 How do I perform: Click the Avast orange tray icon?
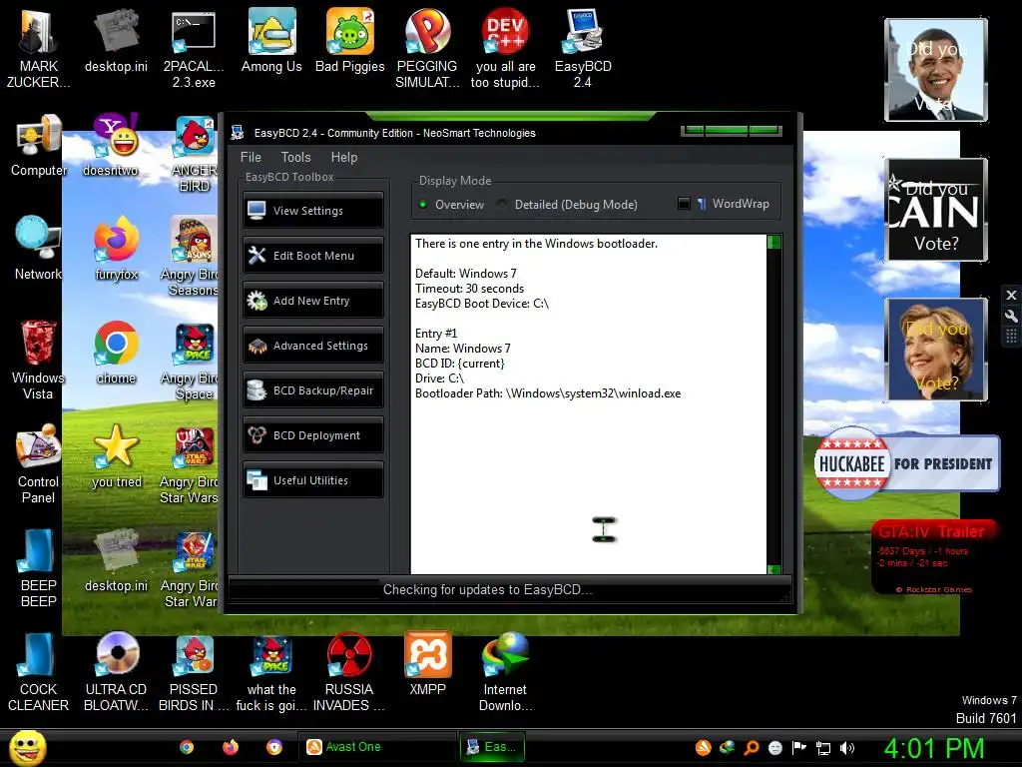point(703,748)
